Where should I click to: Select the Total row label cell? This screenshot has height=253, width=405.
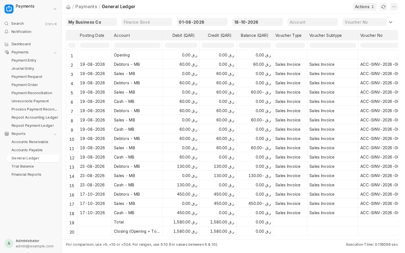pos(137,222)
